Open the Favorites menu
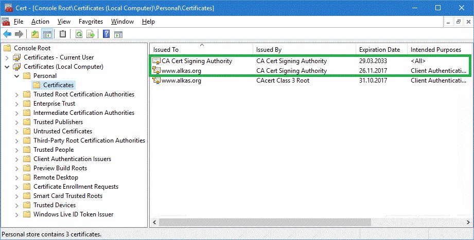Image resolution: width=474 pixels, height=240 pixels. pos(91,22)
